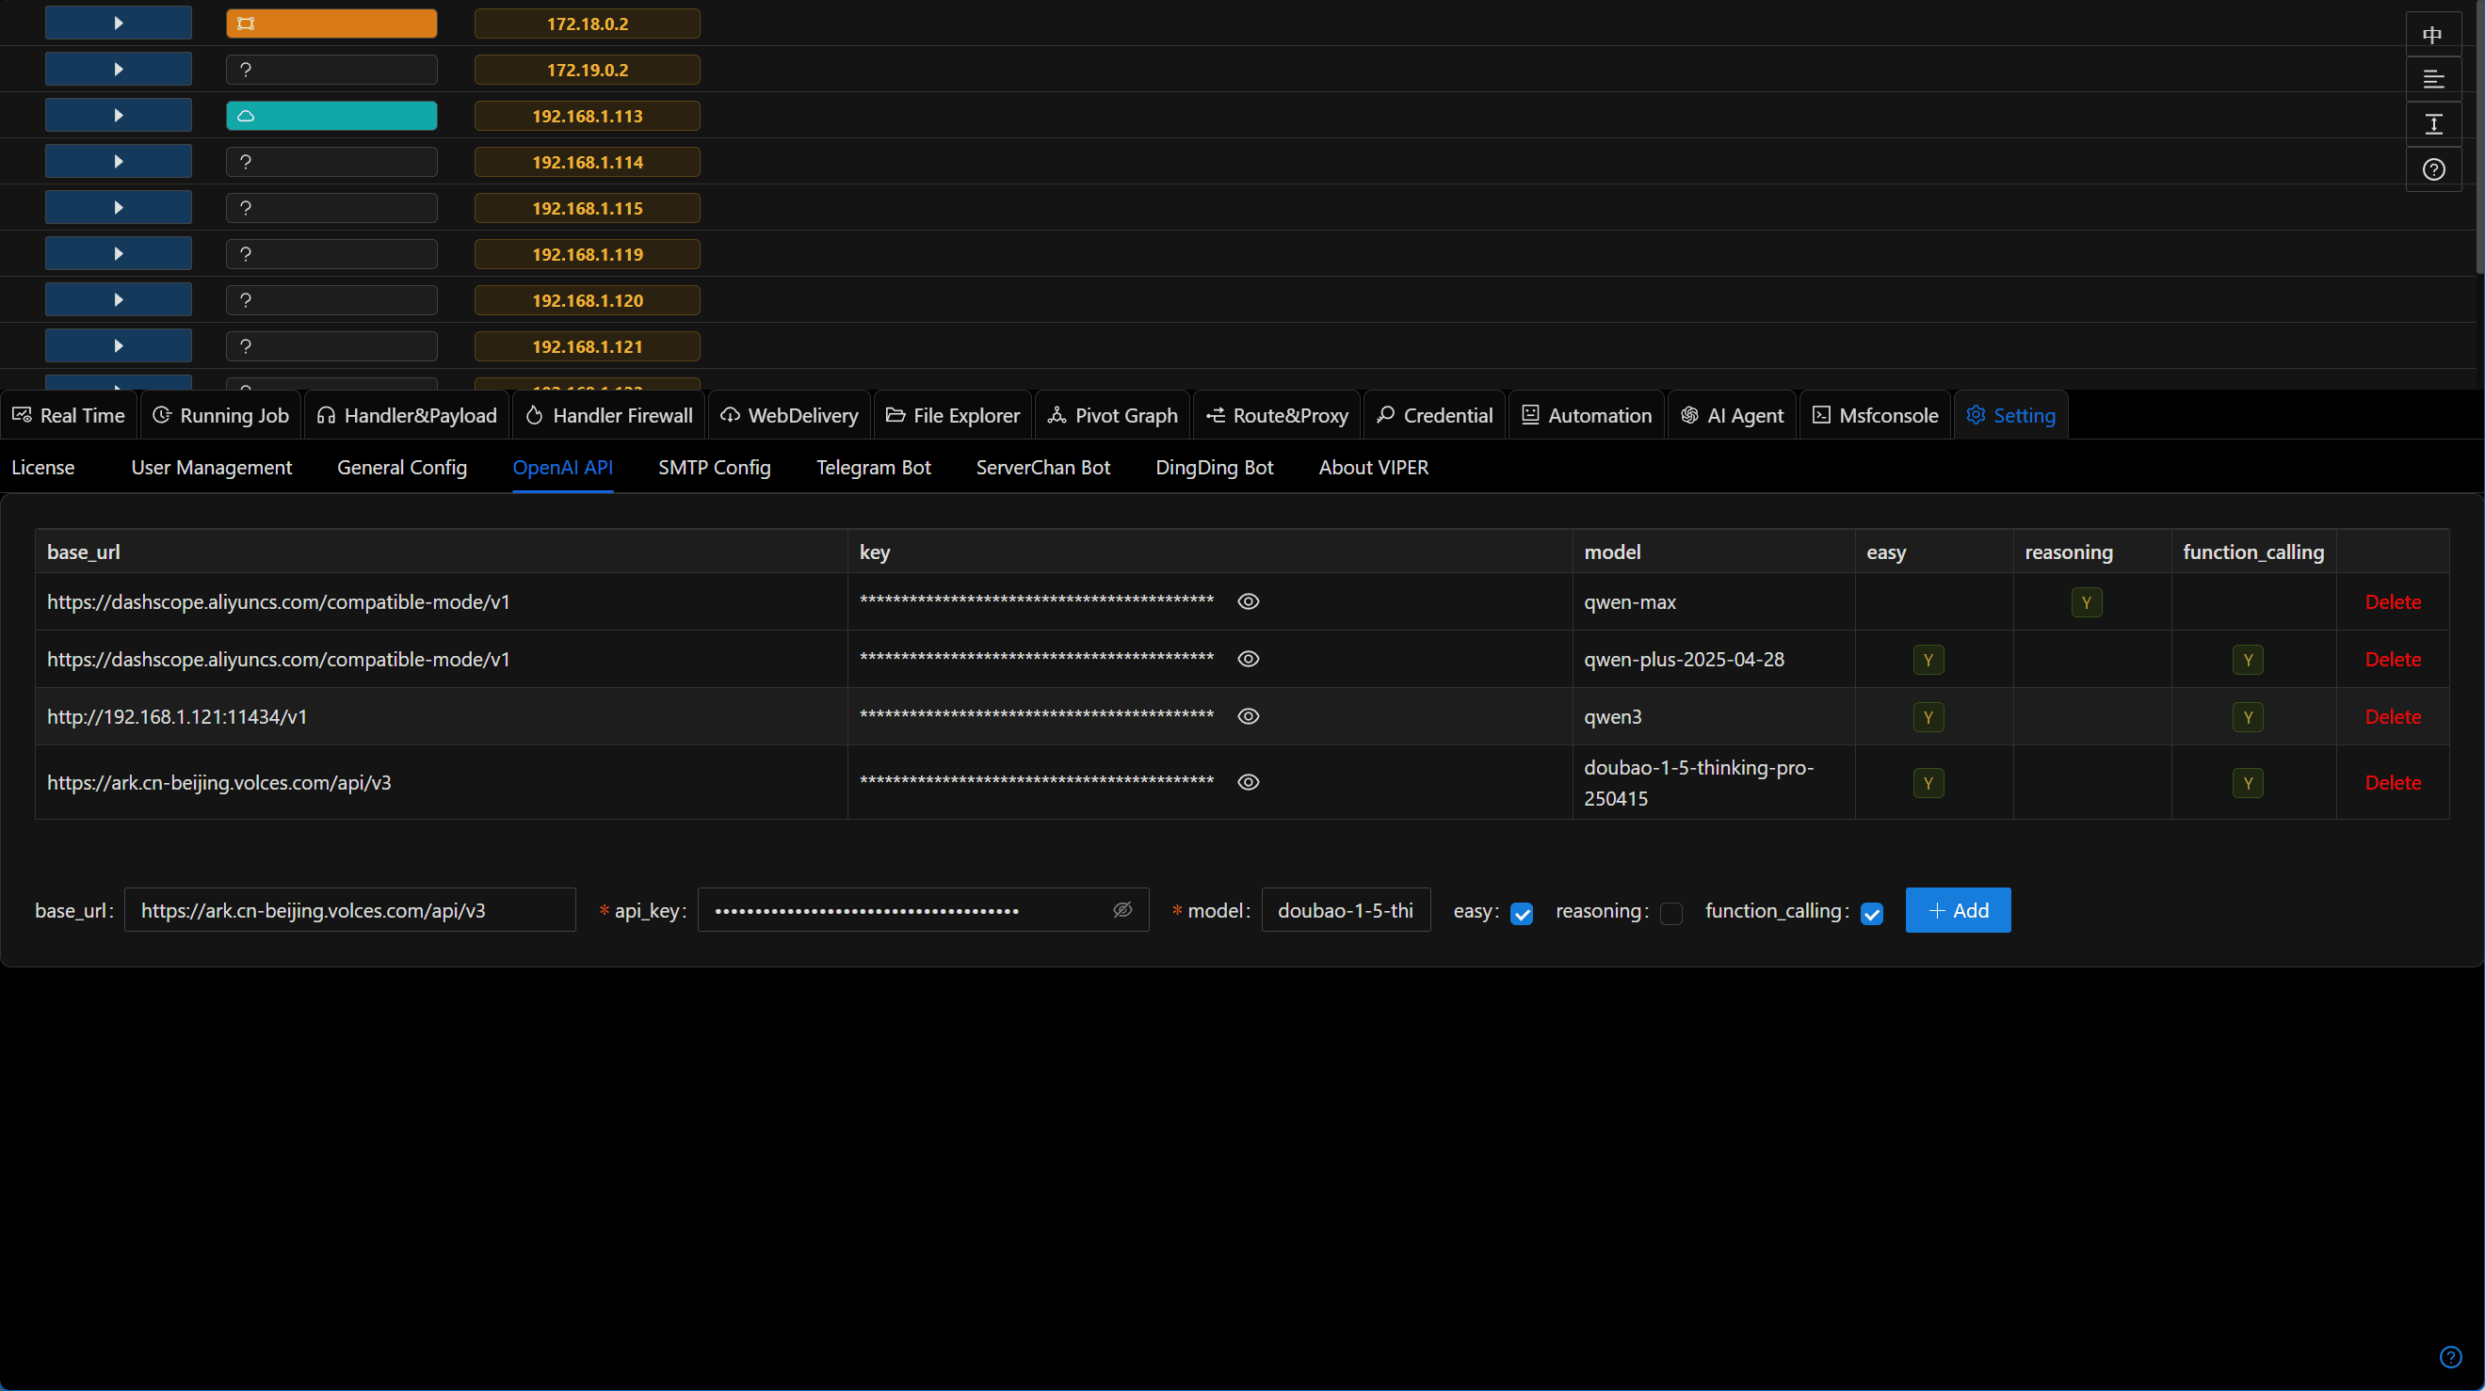Screen dimensions: 2485x1391
Task: Expand the 172.18.0.2 host row
Action: coord(119,24)
